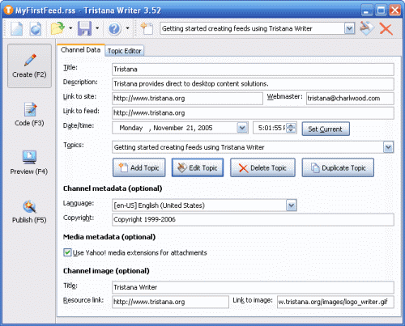Click the Delete Topic button
This screenshot has height=326, width=405.
pos(262,167)
